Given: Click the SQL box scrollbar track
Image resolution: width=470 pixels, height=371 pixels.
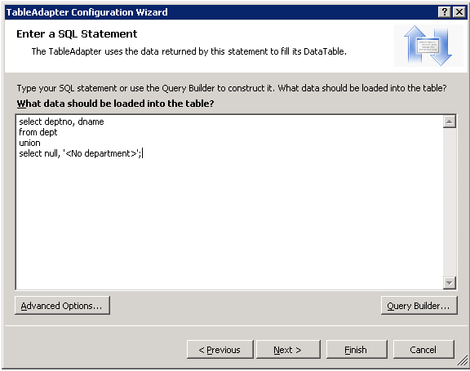Looking at the screenshot, I should click(x=450, y=202).
